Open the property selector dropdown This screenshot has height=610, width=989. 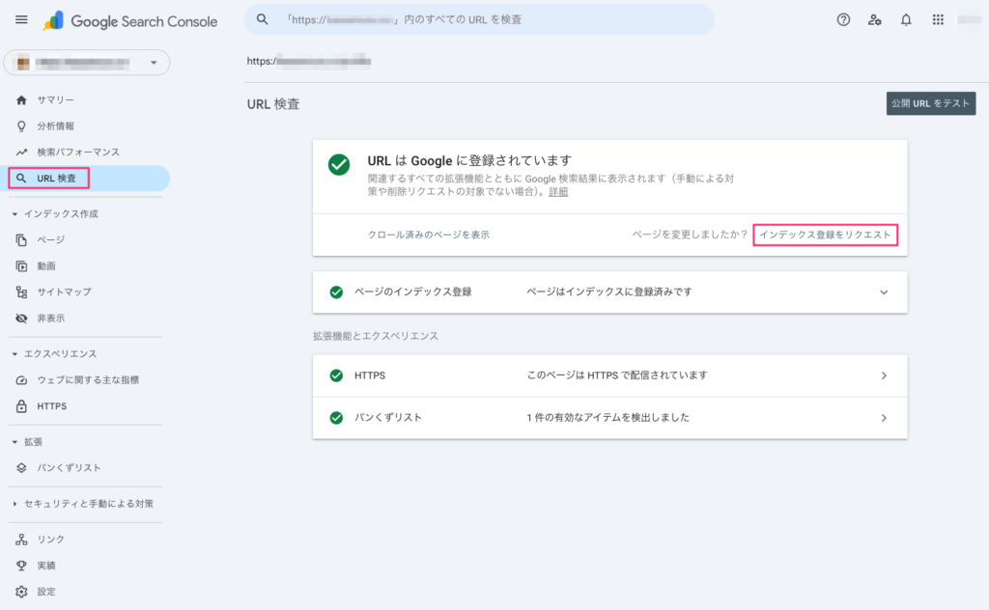point(85,62)
